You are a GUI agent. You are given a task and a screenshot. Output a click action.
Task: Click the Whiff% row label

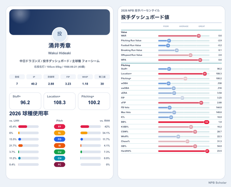tap(125, 137)
